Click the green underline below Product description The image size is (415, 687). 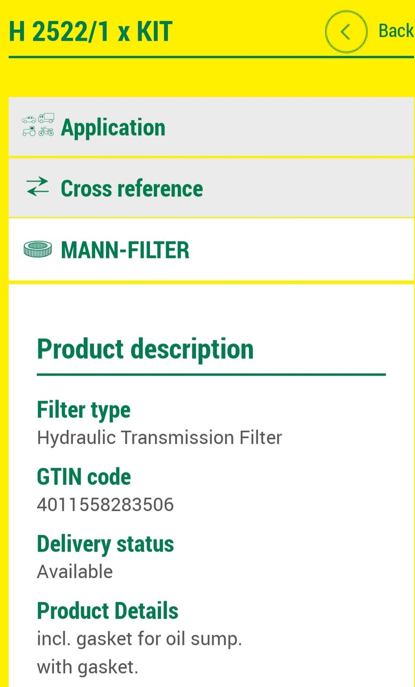pos(211,374)
